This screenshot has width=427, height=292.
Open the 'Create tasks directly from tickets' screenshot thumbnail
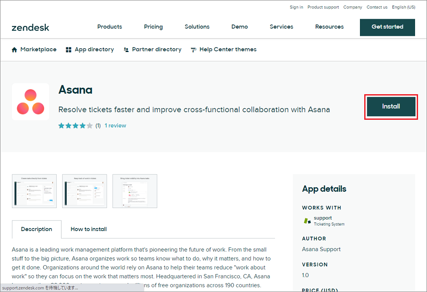(x=34, y=191)
